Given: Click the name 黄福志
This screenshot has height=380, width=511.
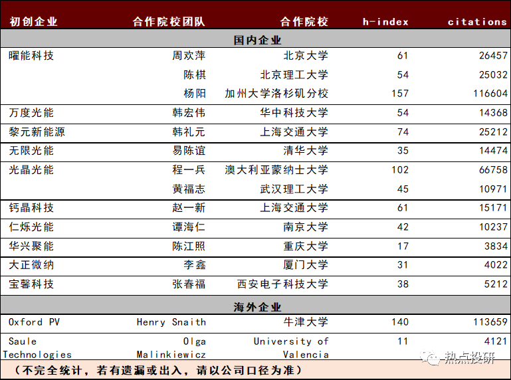Looking at the screenshot, I should 189,189.
